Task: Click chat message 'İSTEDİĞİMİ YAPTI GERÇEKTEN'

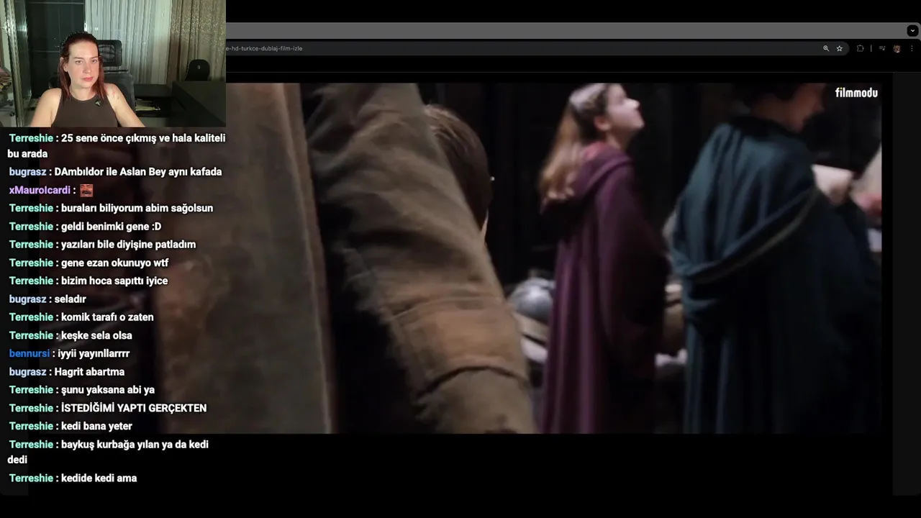Action: (134, 408)
